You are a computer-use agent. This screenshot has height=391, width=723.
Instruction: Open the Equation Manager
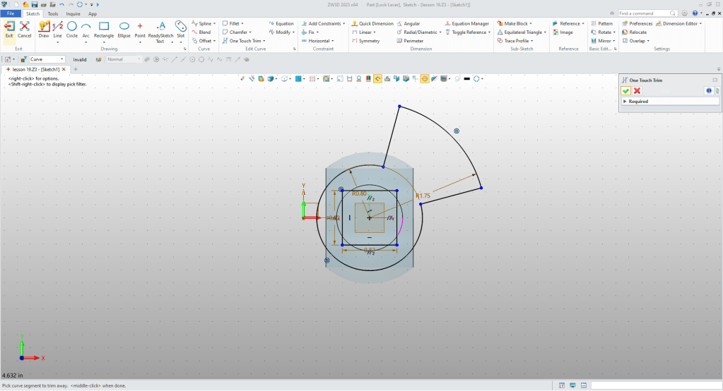pyautogui.click(x=466, y=23)
